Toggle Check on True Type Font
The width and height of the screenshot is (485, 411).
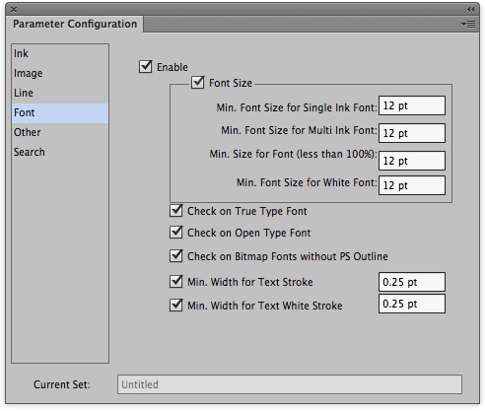[176, 211]
